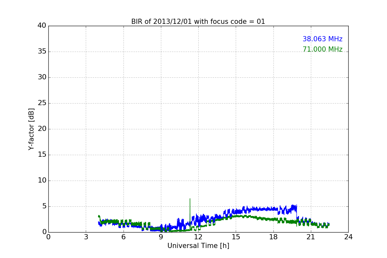
Task: Click the 'Y-factor [dB]' axis label
Action: pyautogui.click(x=31, y=129)
